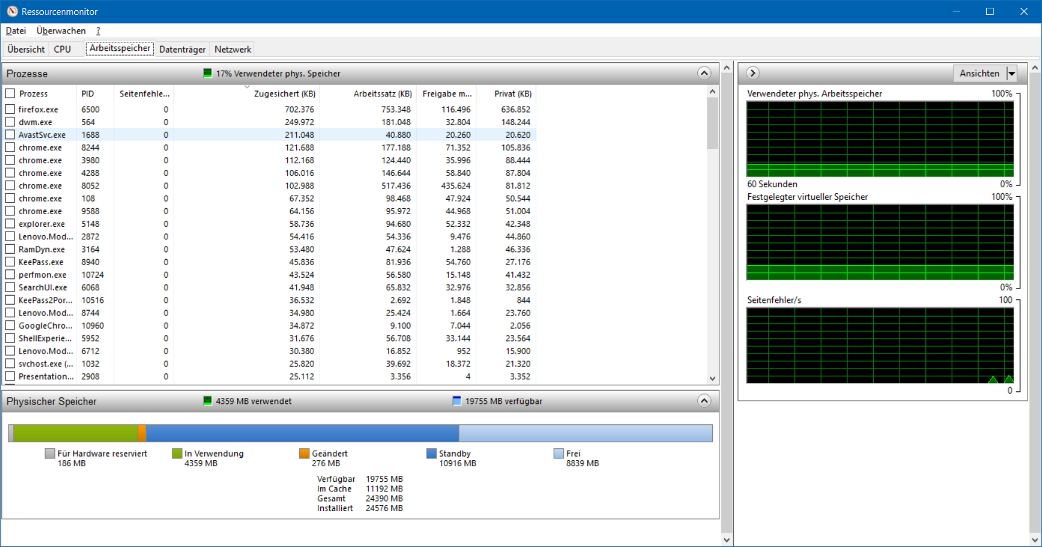Click the Ansichten button

click(x=980, y=74)
